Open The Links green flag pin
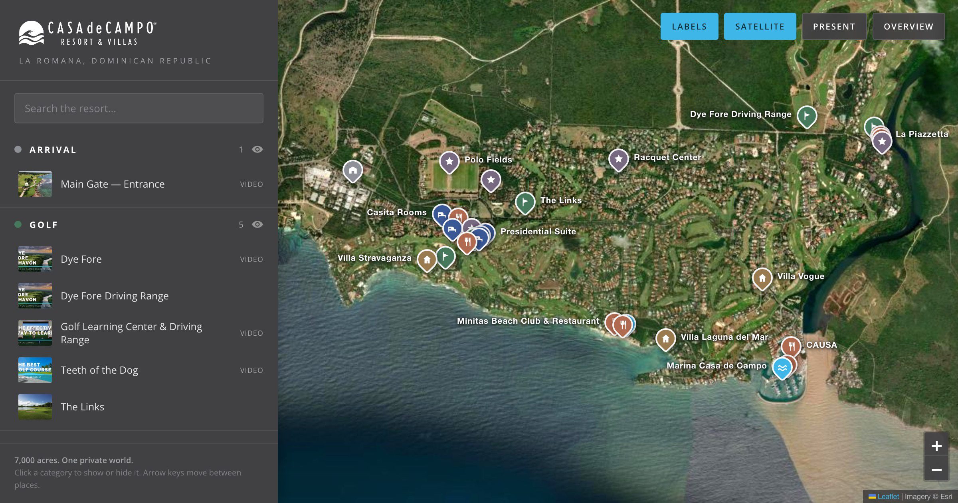This screenshot has width=958, height=503. point(525,202)
